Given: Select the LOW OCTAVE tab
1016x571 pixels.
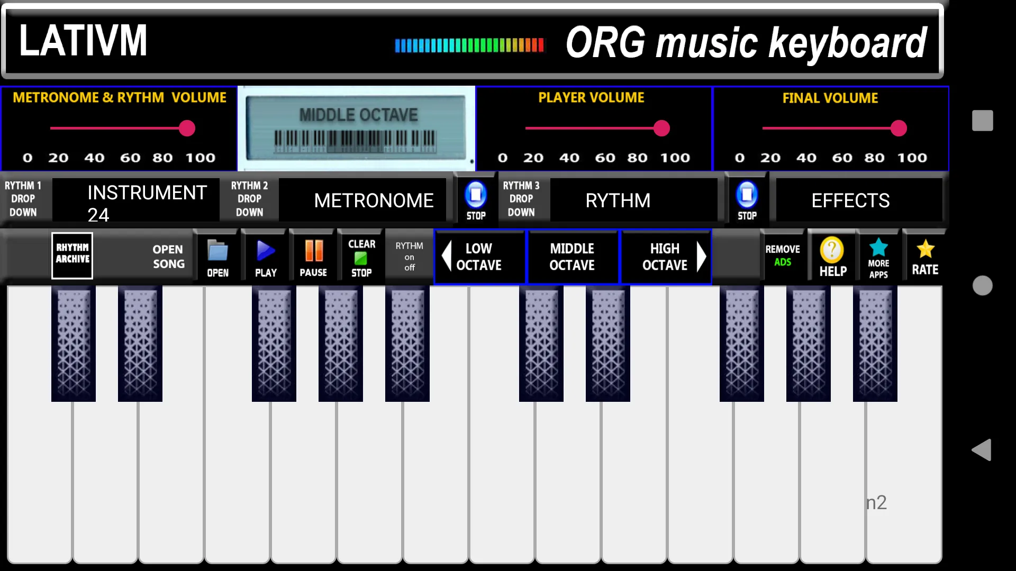Looking at the screenshot, I should pyautogui.click(x=479, y=256).
